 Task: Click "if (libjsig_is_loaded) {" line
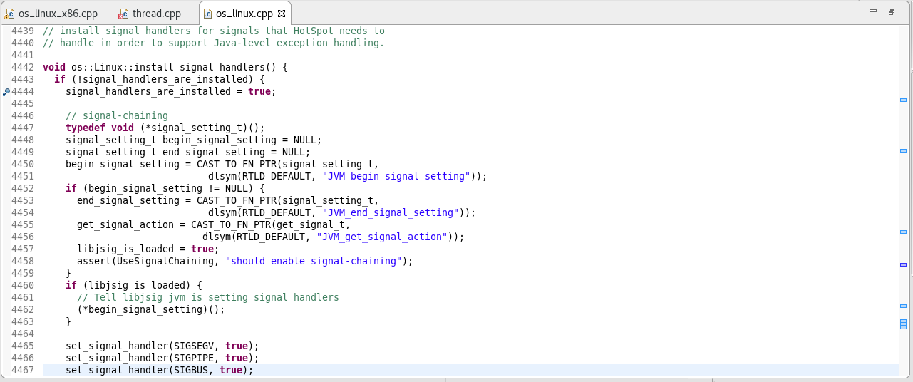click(x=134, y=286)
